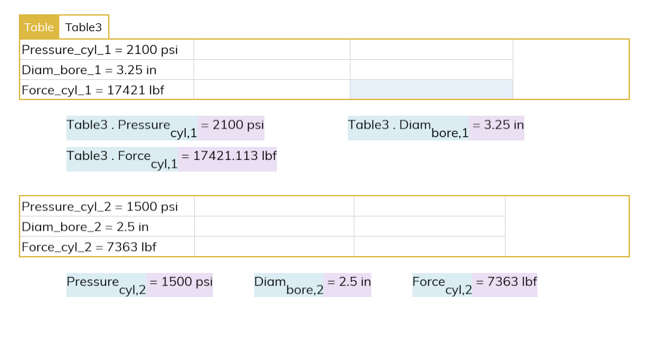Open the Table3 tab
Viewport: 669px width, 338px height.
click(x=83, y=27)
